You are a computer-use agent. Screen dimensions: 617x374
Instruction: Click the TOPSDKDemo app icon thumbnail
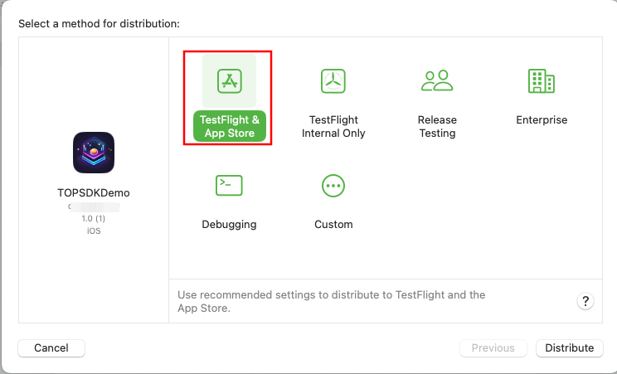[94, 153]
